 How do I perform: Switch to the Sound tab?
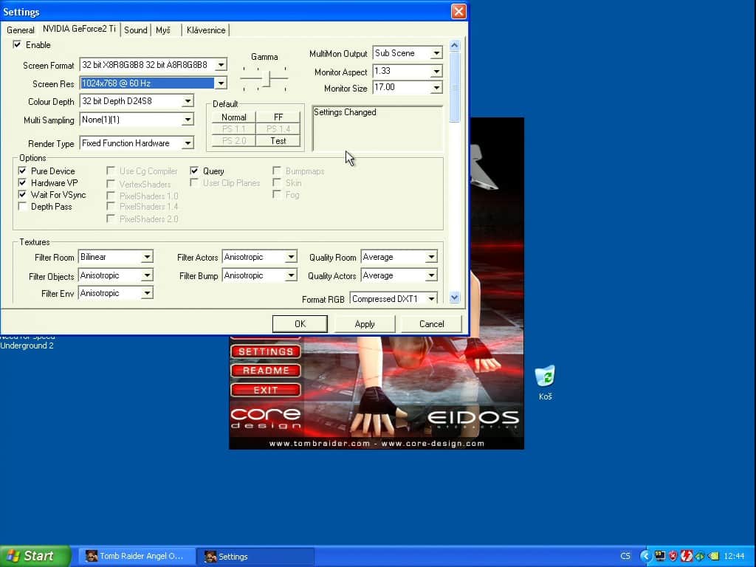pyautogui.click(x=136, y=30)
